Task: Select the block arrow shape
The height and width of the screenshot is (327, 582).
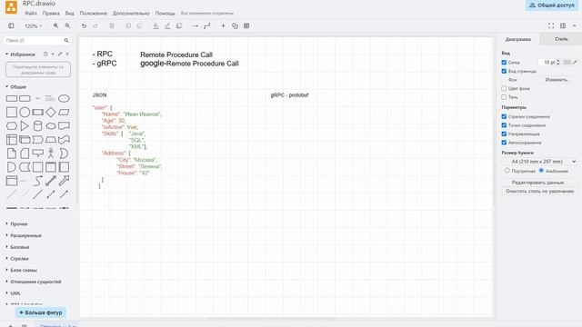Action: click(x=64, y=181)
